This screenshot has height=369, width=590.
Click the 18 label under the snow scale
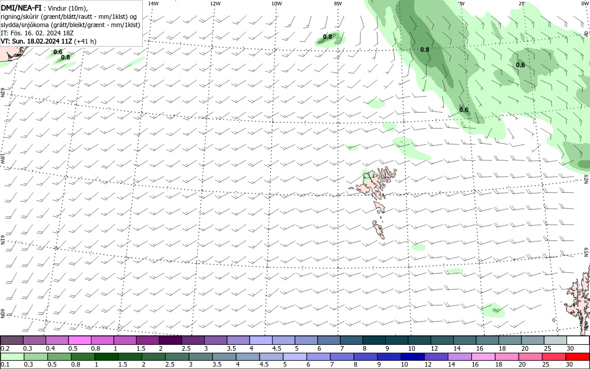(x=502, y=348)
